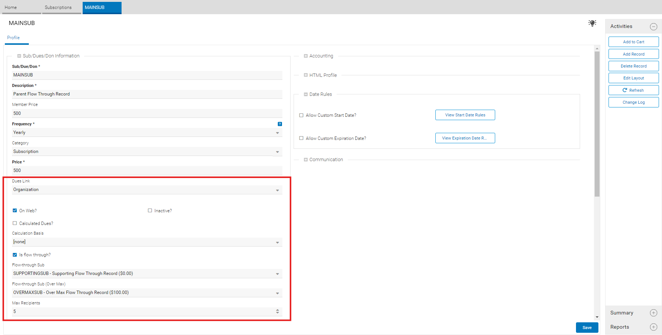Screen dimensions: 662x335
Task: Click the Max Recipients spinner arrows
Action: pos(278,311)
